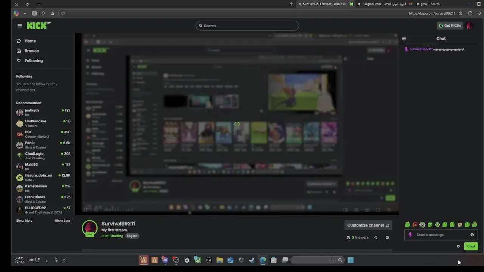Click Survival99211 username in chat message
The width and height of the screenshot is (484, 272).
pos(420,49)
